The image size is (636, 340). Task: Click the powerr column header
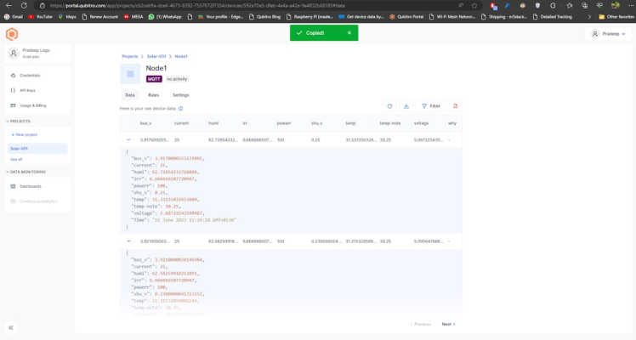(284, 123)
